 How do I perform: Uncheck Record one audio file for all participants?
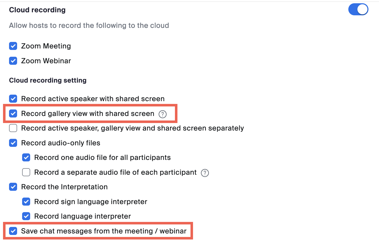pos(26,157)
